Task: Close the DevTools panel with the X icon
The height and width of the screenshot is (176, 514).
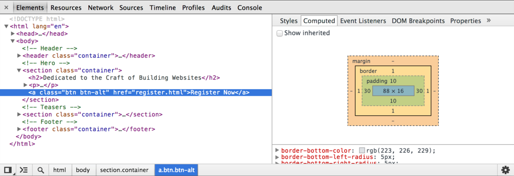Action: [x=6, y=7]
